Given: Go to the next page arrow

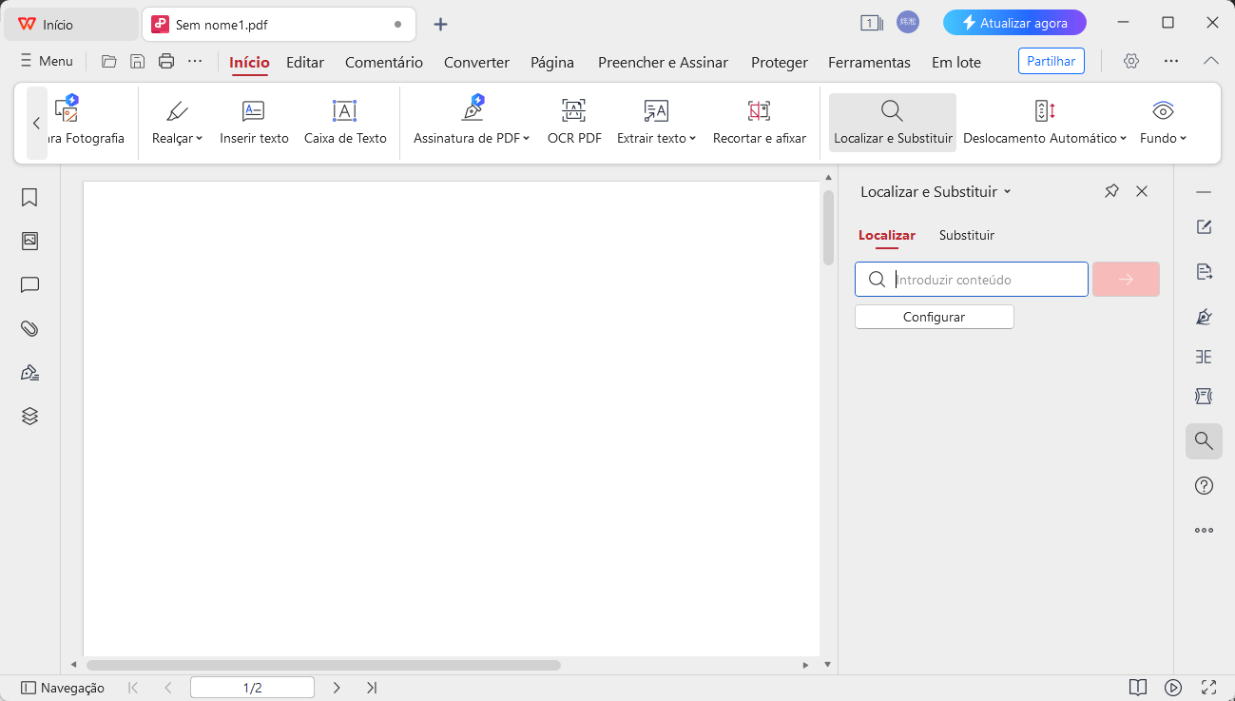Looking at the screenshot, I should click(337, 688).
